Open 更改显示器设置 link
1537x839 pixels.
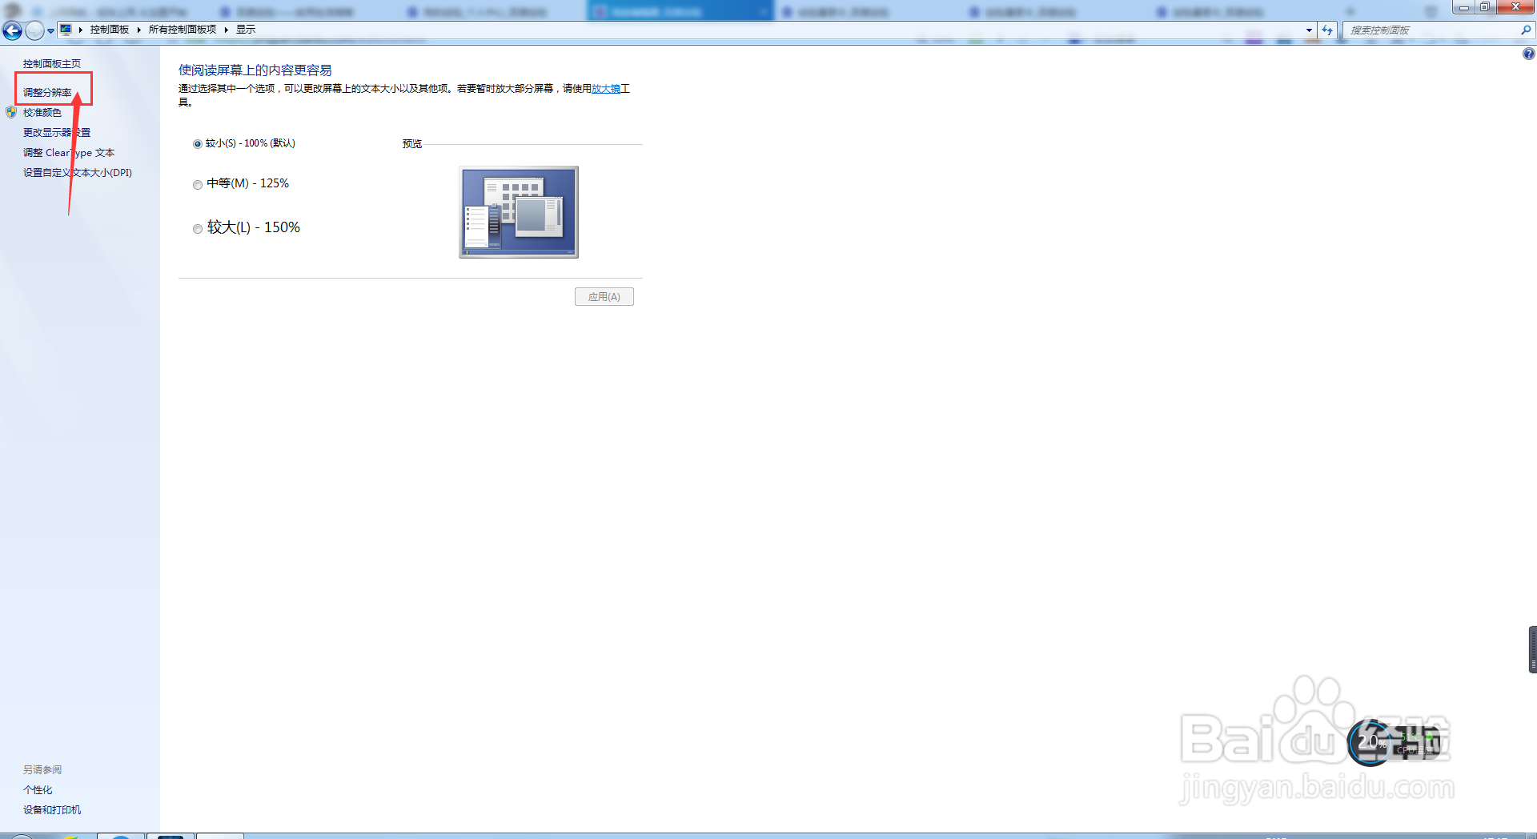[x=57, y=133]
